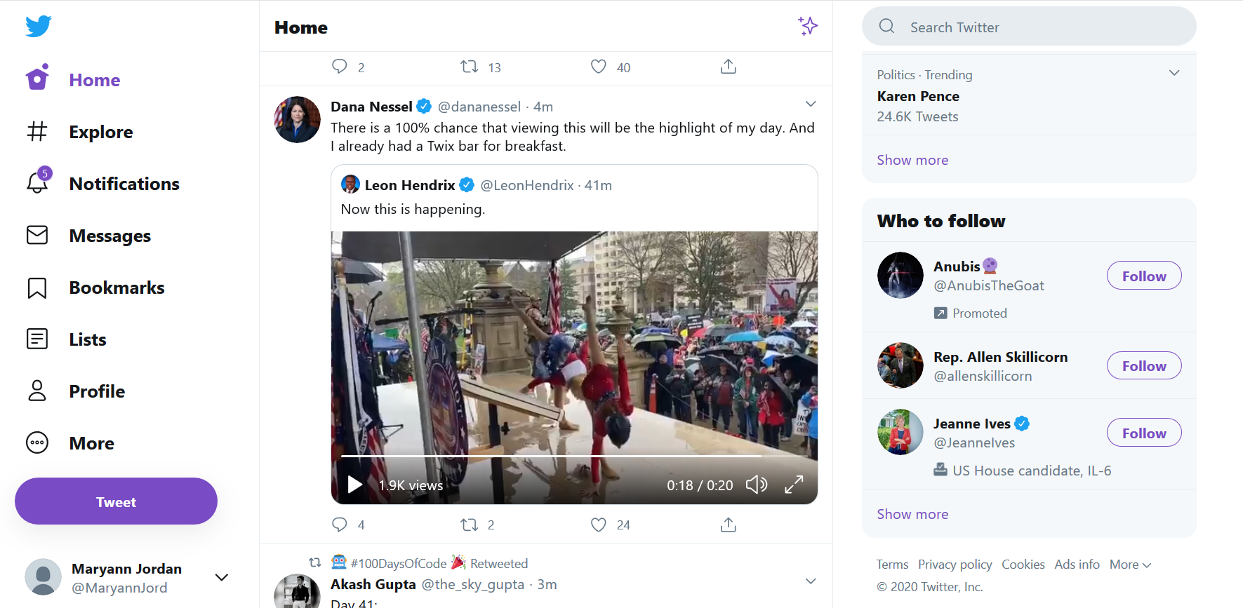
Task: Reply to Dana Nessel's tweet
Action: click(x=340, y=525)
